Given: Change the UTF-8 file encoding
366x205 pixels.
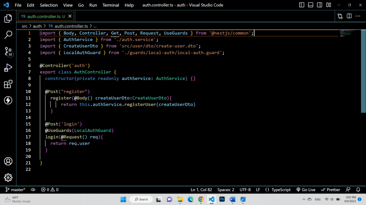Looking at the screenshot, I should pyautogui.click(x=245, y=190).
